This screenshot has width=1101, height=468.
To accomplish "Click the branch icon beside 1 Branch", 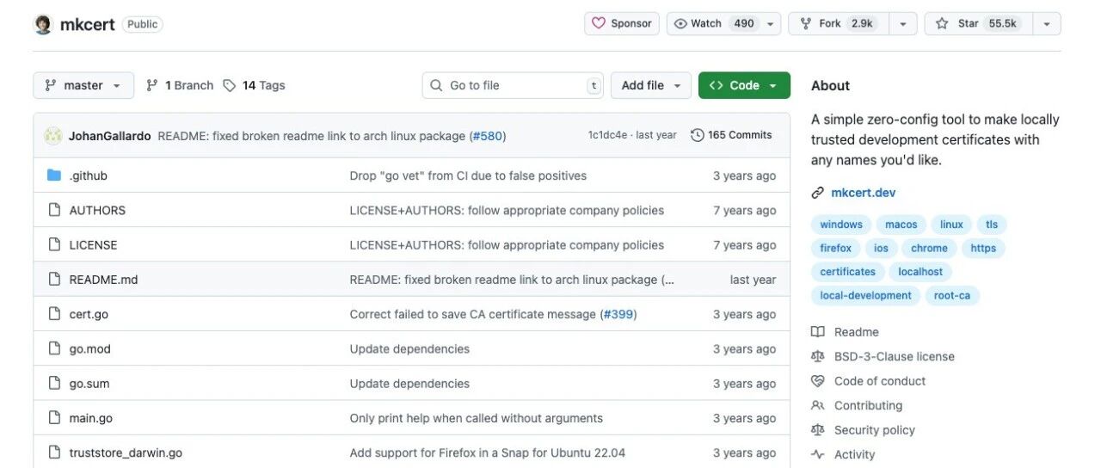I will 152,85.
